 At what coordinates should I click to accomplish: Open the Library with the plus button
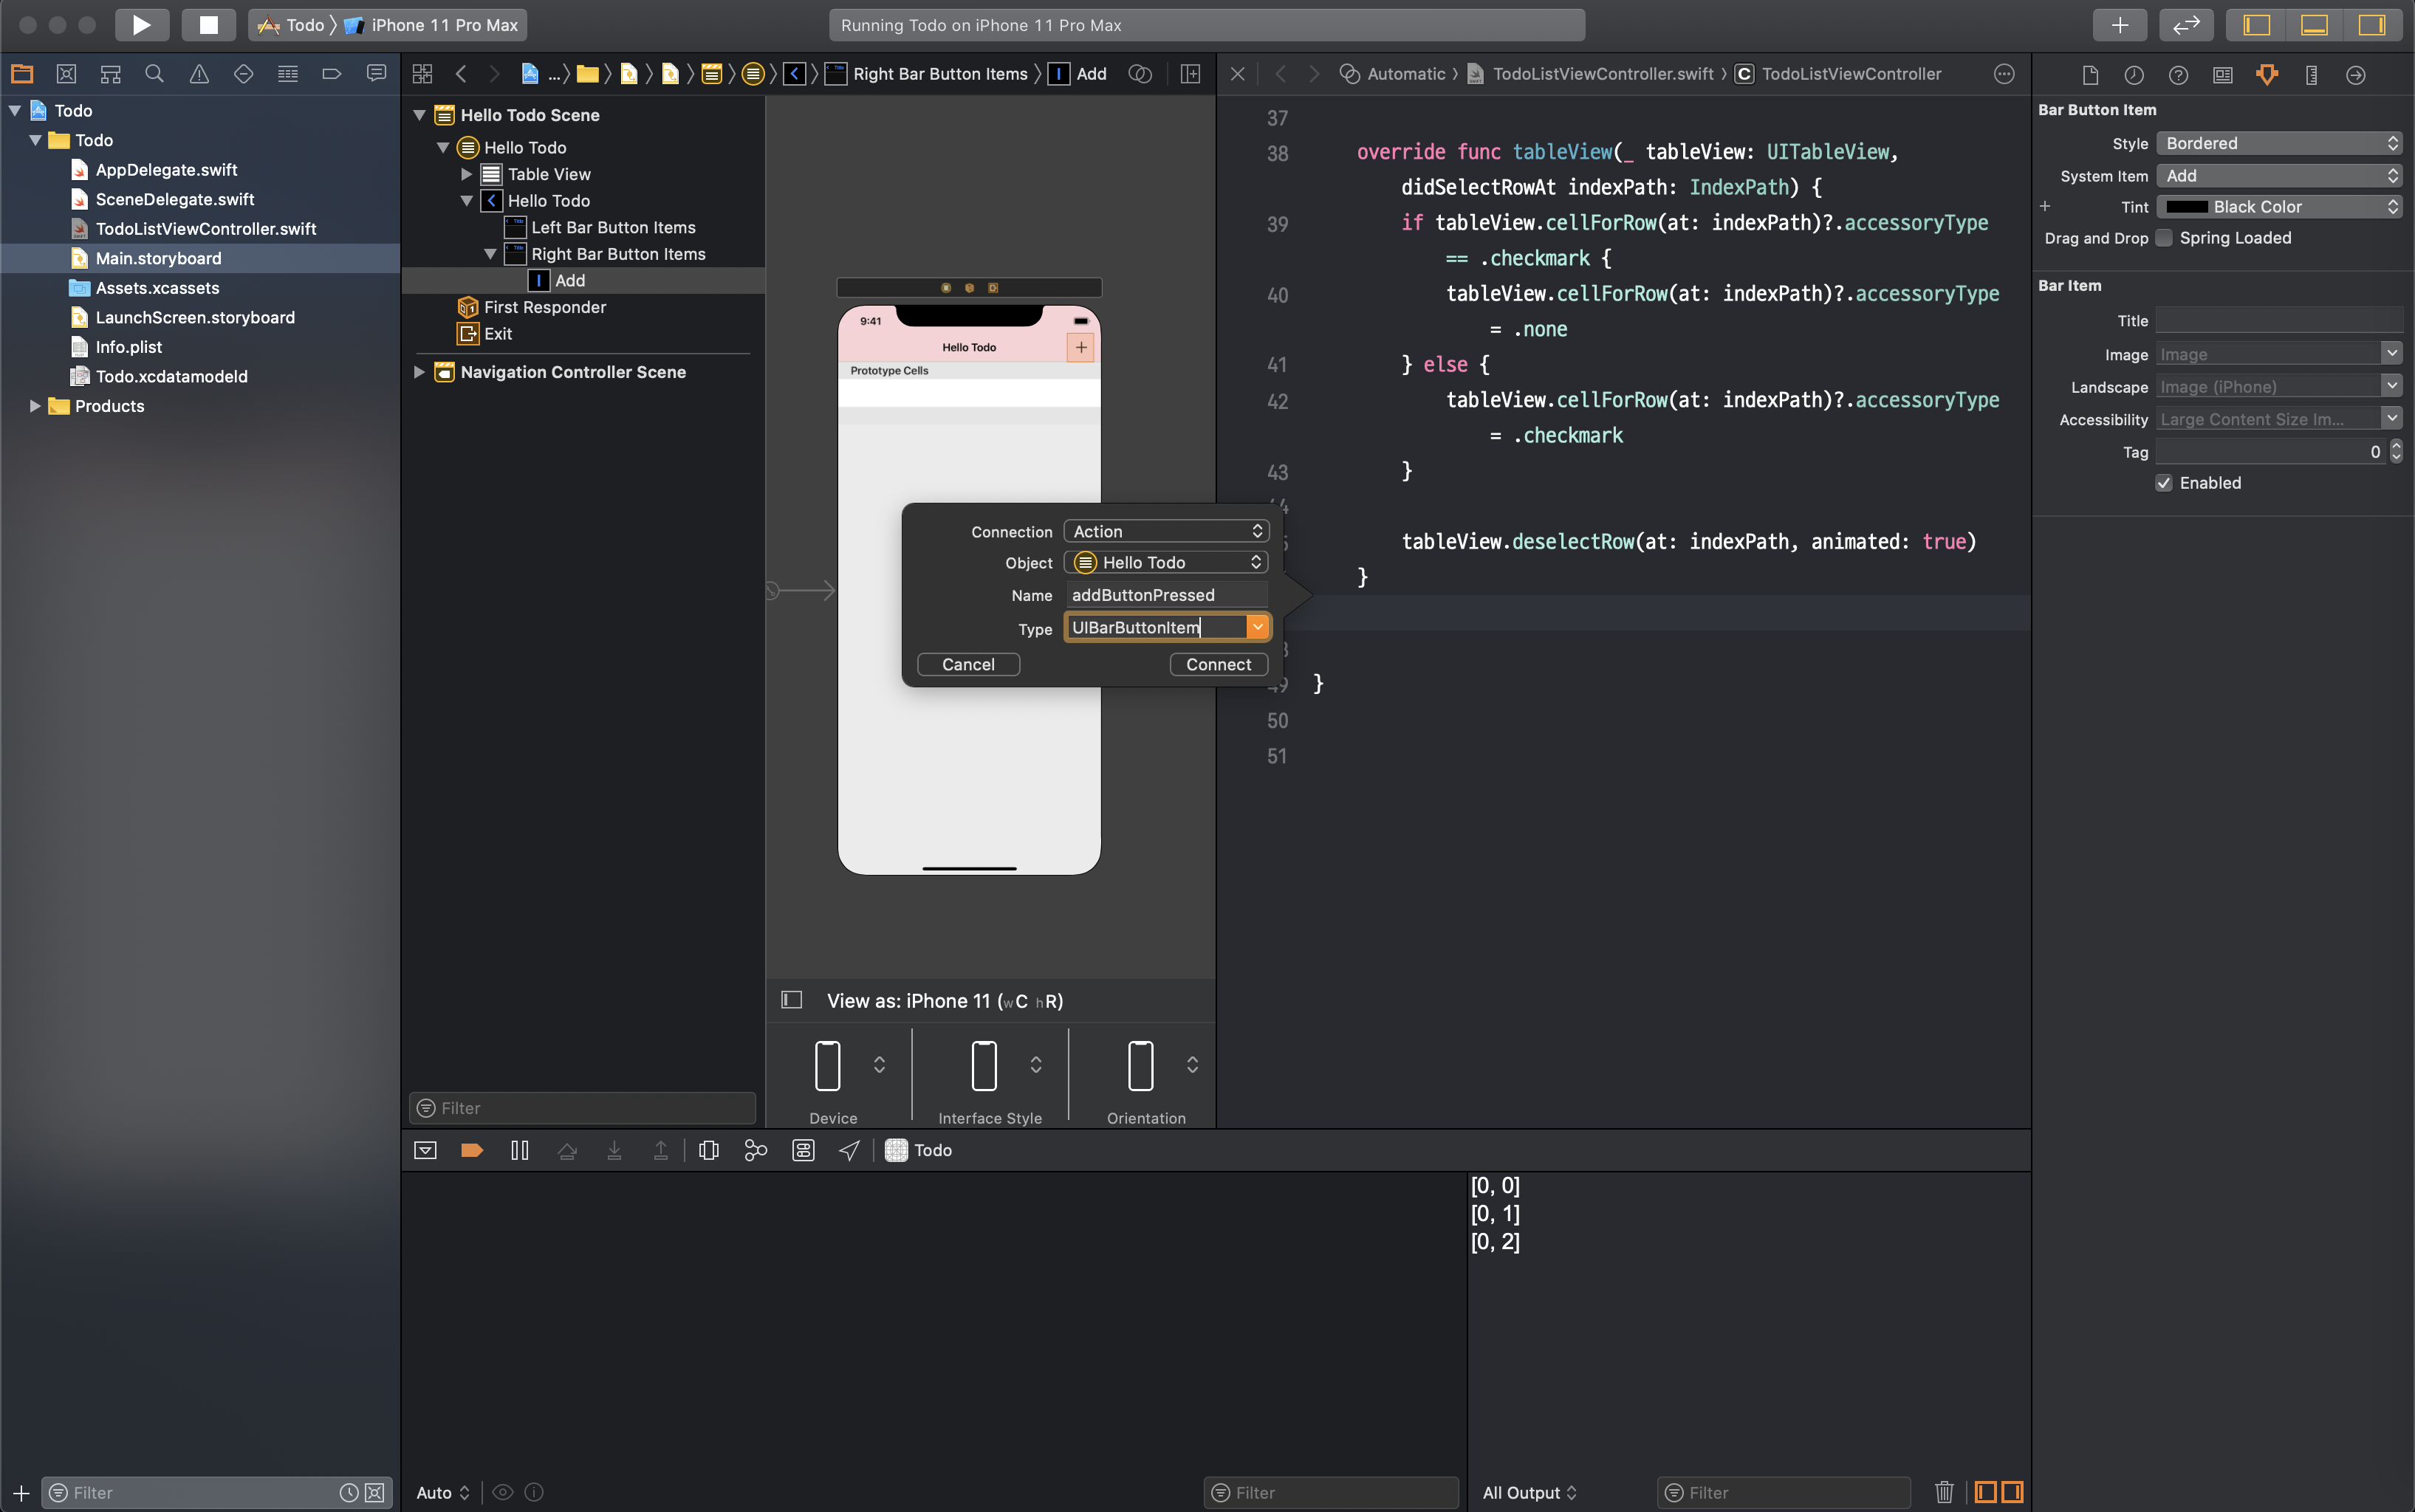[2119, 25]
